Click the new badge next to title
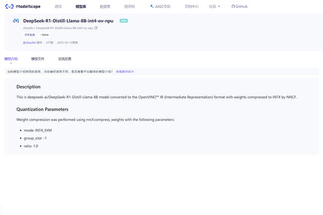Viewport: 323px width, 215px height. [124, 21]
